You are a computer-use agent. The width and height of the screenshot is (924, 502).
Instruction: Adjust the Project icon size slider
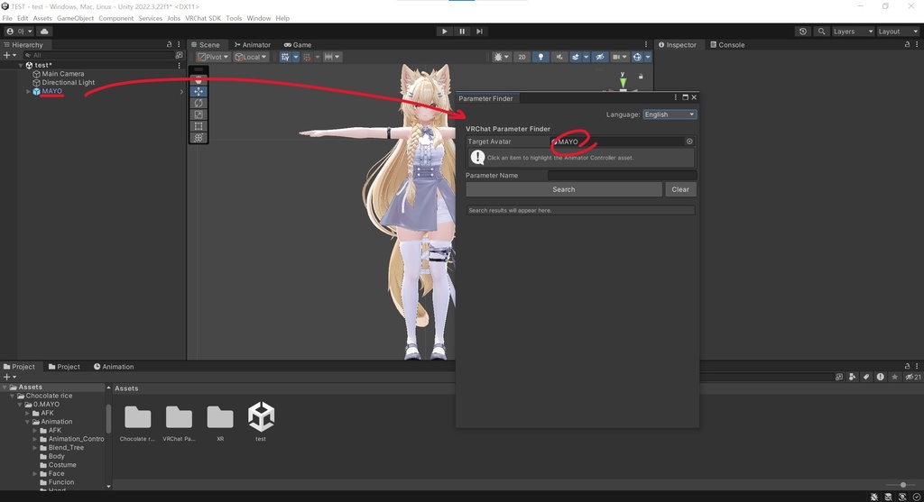click(902, 485)
